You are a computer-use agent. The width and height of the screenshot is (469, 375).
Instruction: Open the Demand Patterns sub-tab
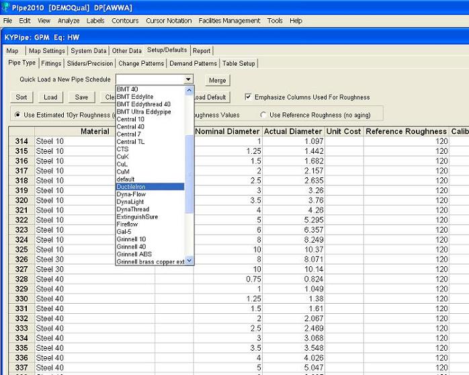(x=194, y=63)
